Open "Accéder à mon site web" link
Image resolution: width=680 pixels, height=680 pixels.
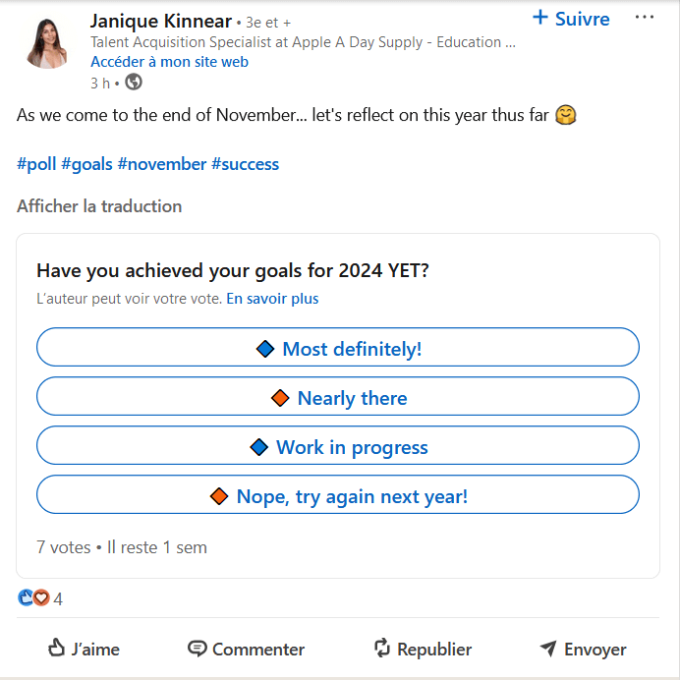click(169, 61)
